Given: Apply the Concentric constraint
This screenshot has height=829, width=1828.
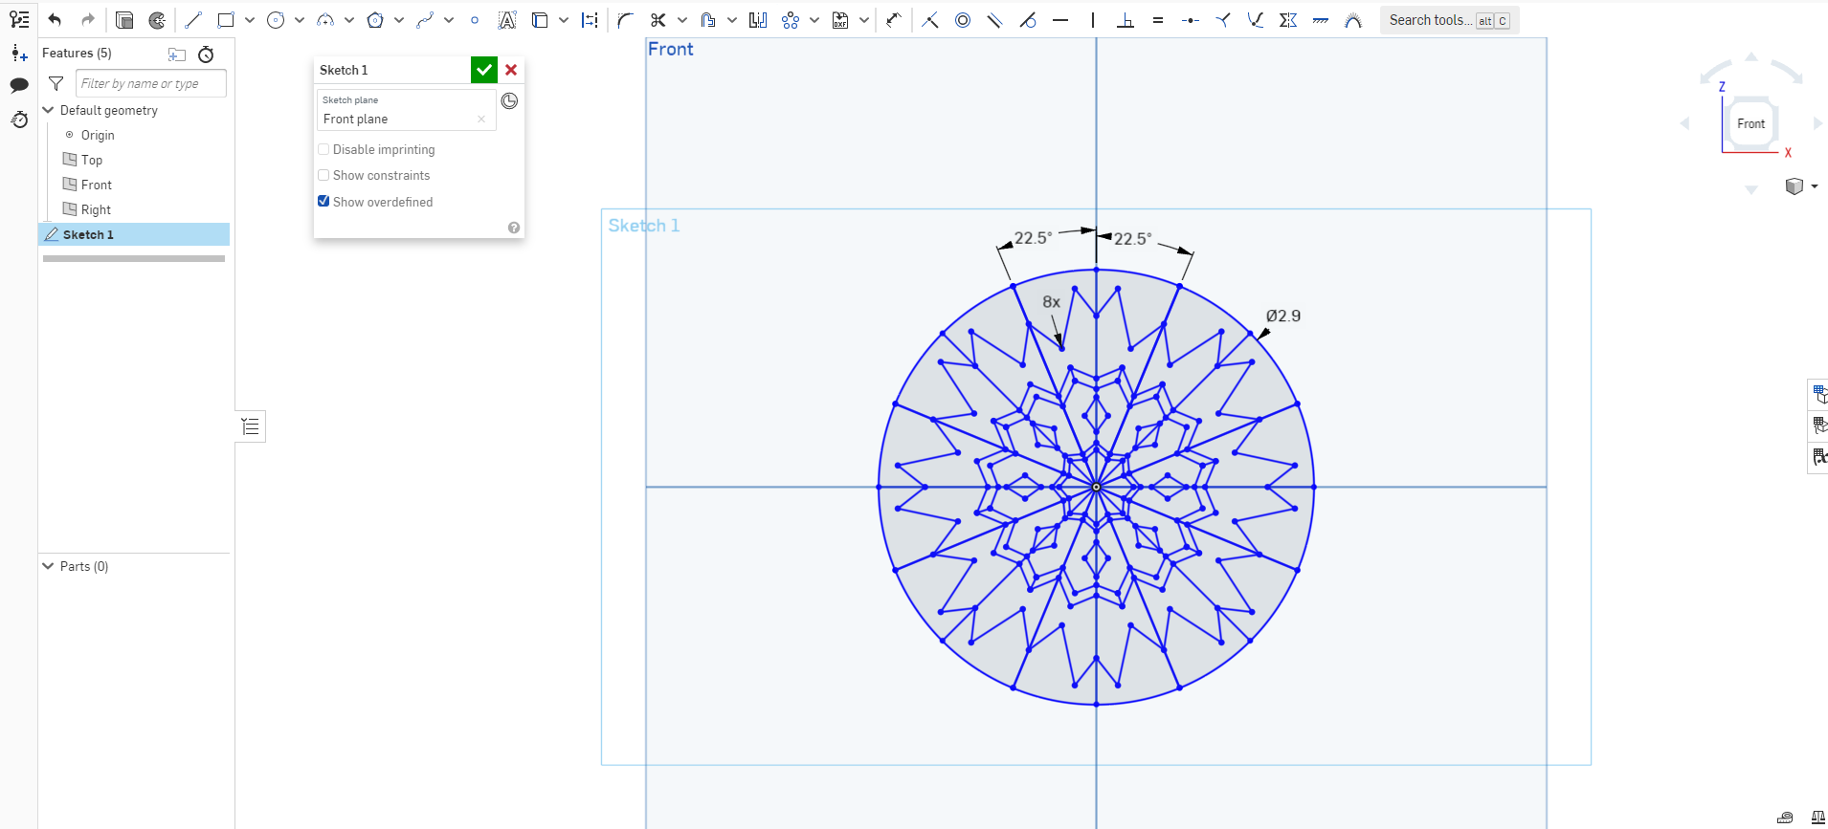Looking at the screenshot, I should (x=963, y=20).
